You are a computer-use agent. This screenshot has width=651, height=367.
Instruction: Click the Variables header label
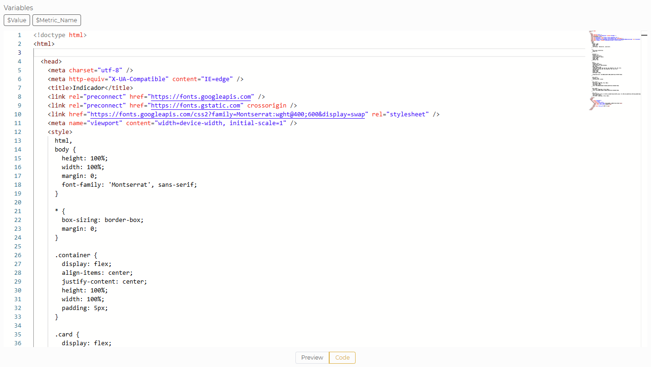click(x=19, y=7)
